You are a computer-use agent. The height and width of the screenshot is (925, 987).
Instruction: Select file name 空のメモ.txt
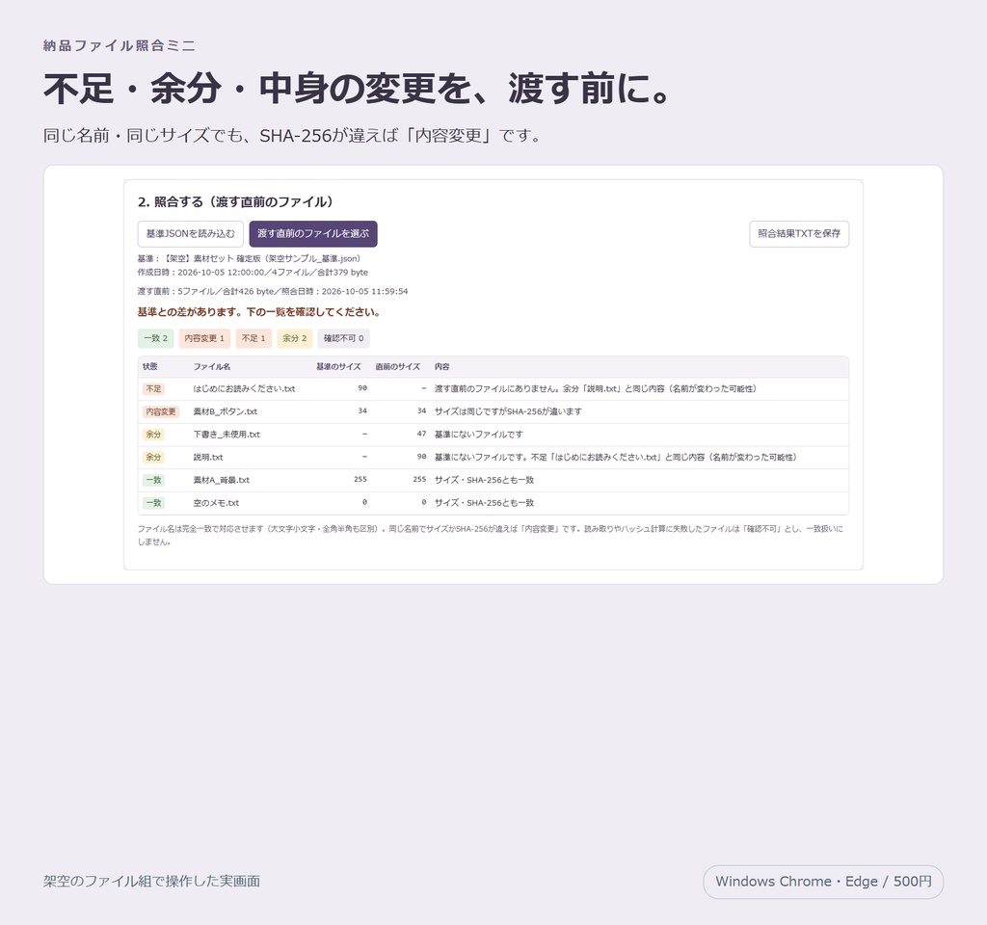tap(217, 503)
